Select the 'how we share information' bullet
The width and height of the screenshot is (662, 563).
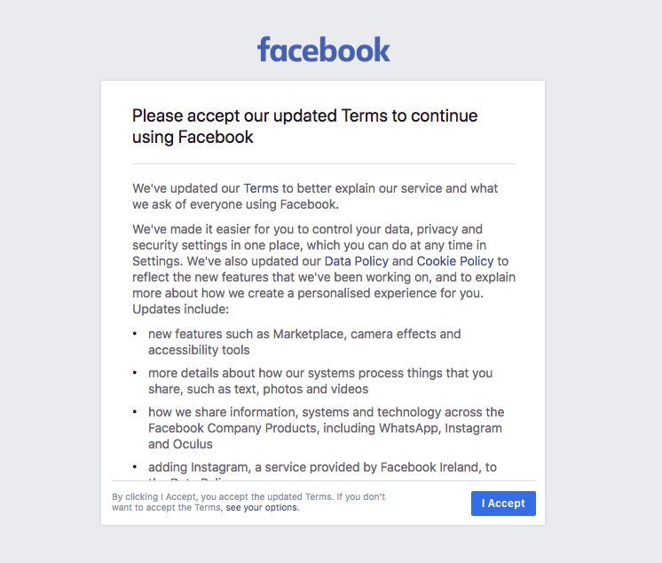pyautogui.click(x=326, y=428)
